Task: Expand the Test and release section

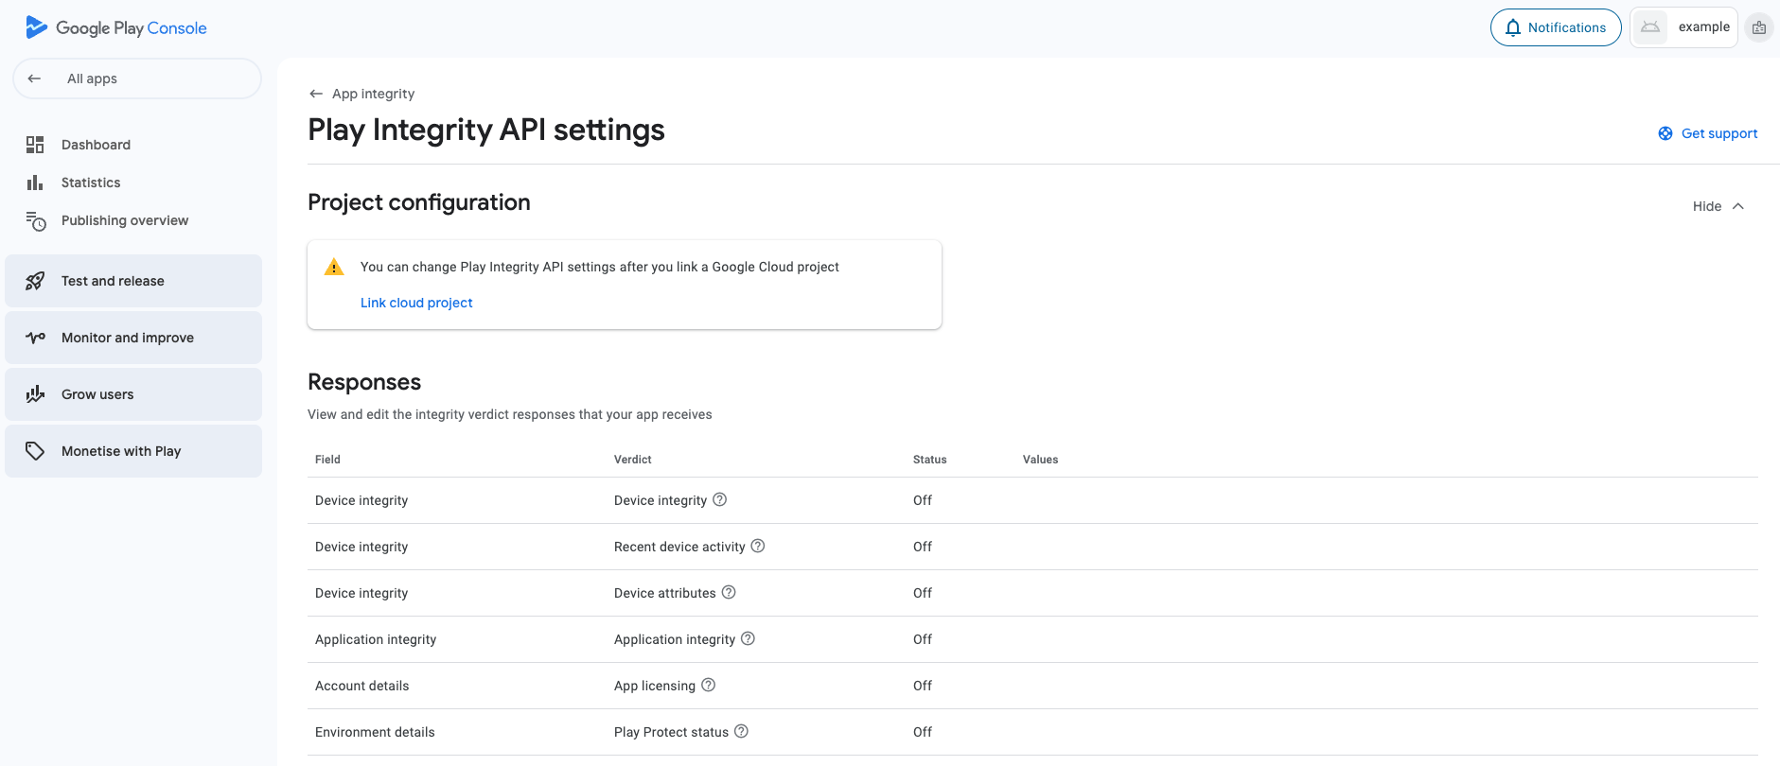Action: [x=133, y=281]
